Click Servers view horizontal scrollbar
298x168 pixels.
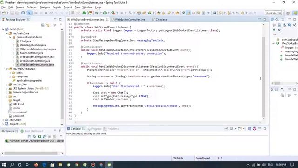pos(31,153)
